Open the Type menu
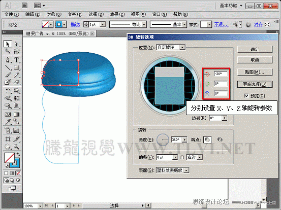Viewport: 281px width, 210px height. (x=75, y=14)
